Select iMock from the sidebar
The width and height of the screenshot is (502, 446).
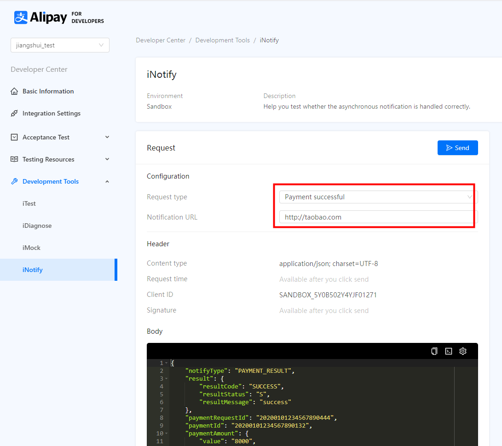coord(31,248)
